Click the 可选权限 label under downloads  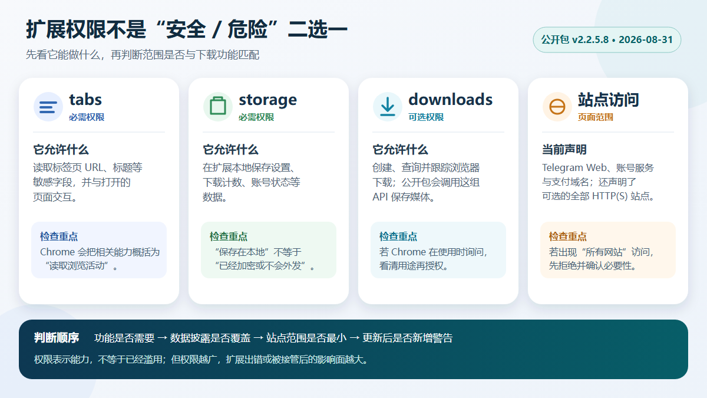[x=426, y=117]
